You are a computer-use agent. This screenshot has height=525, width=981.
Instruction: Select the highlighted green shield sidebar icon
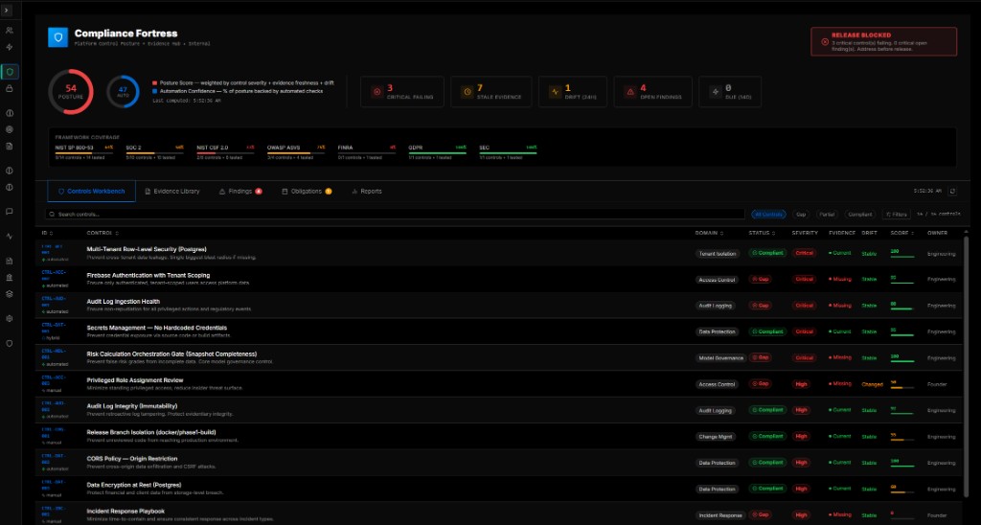10,71
